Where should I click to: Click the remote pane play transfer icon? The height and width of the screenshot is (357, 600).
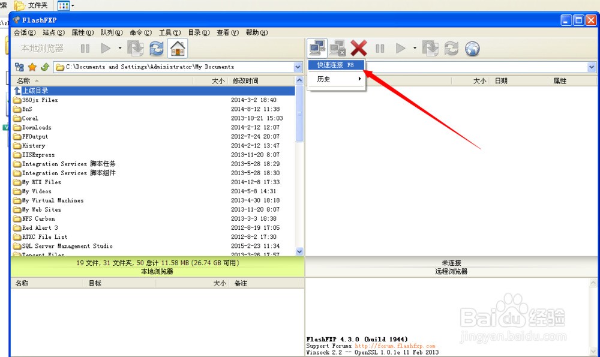coord(401,49)
